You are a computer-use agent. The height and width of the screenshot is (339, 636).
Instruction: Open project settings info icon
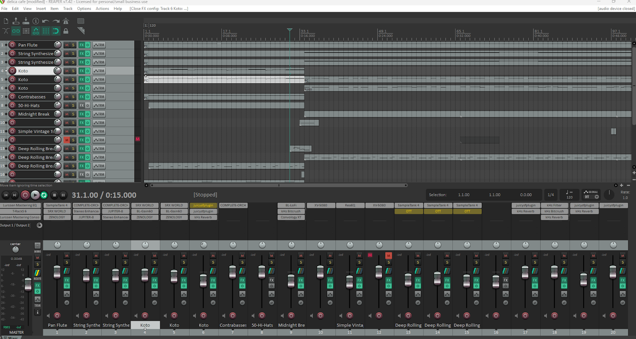[36, 21]
